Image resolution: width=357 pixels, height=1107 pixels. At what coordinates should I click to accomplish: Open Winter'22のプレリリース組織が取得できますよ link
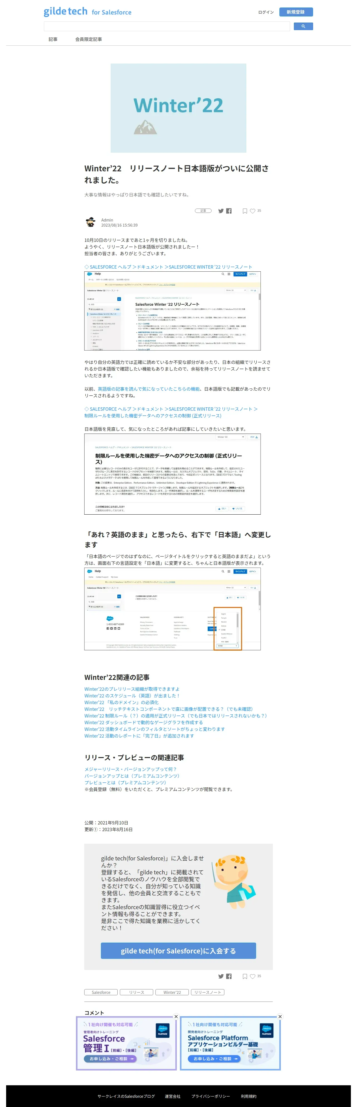(132, 689)
